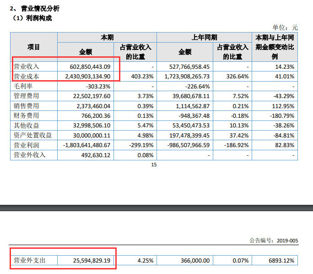Image resolution: width=313 pixels, height=274 pixels.
Task: Click the 营业收入 row label
Action: tap(26, 66)
